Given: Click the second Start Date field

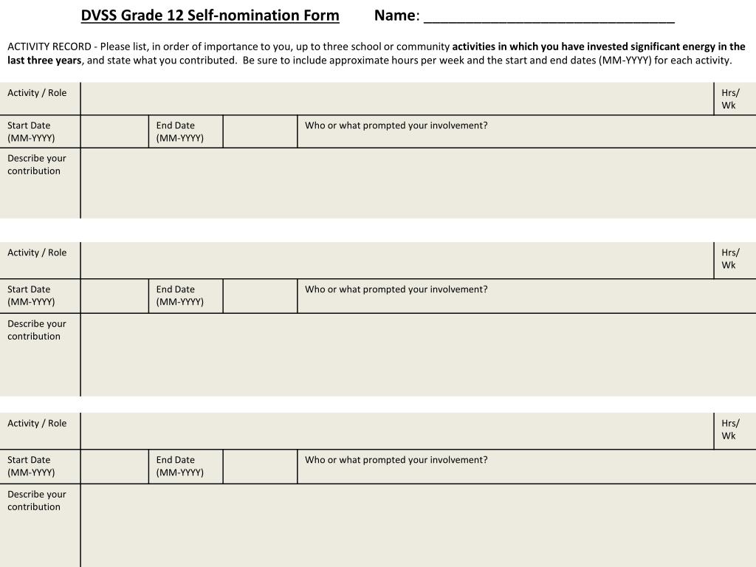Looking at the screenshot, I should [114, 295].
